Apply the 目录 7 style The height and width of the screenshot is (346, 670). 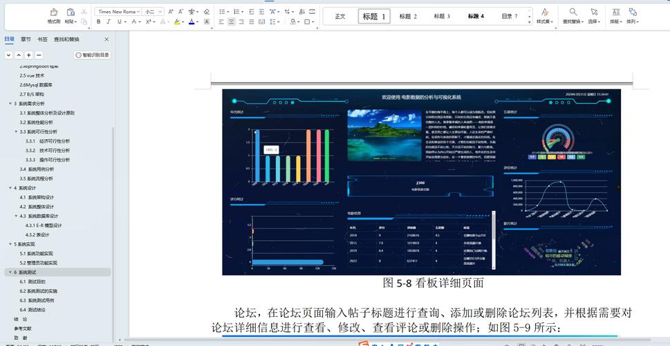click(510, 16)
